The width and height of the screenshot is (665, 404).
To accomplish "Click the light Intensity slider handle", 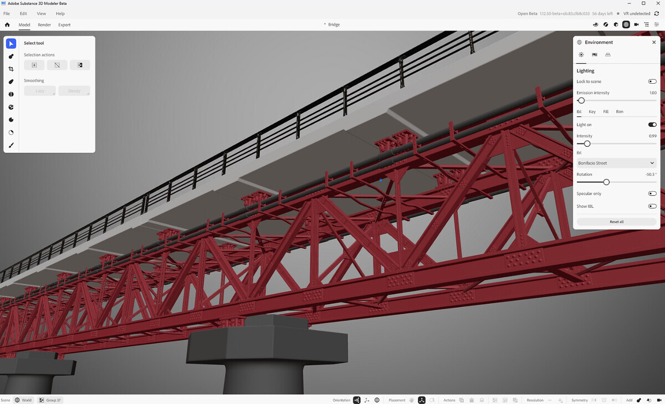I will [587, 144].
